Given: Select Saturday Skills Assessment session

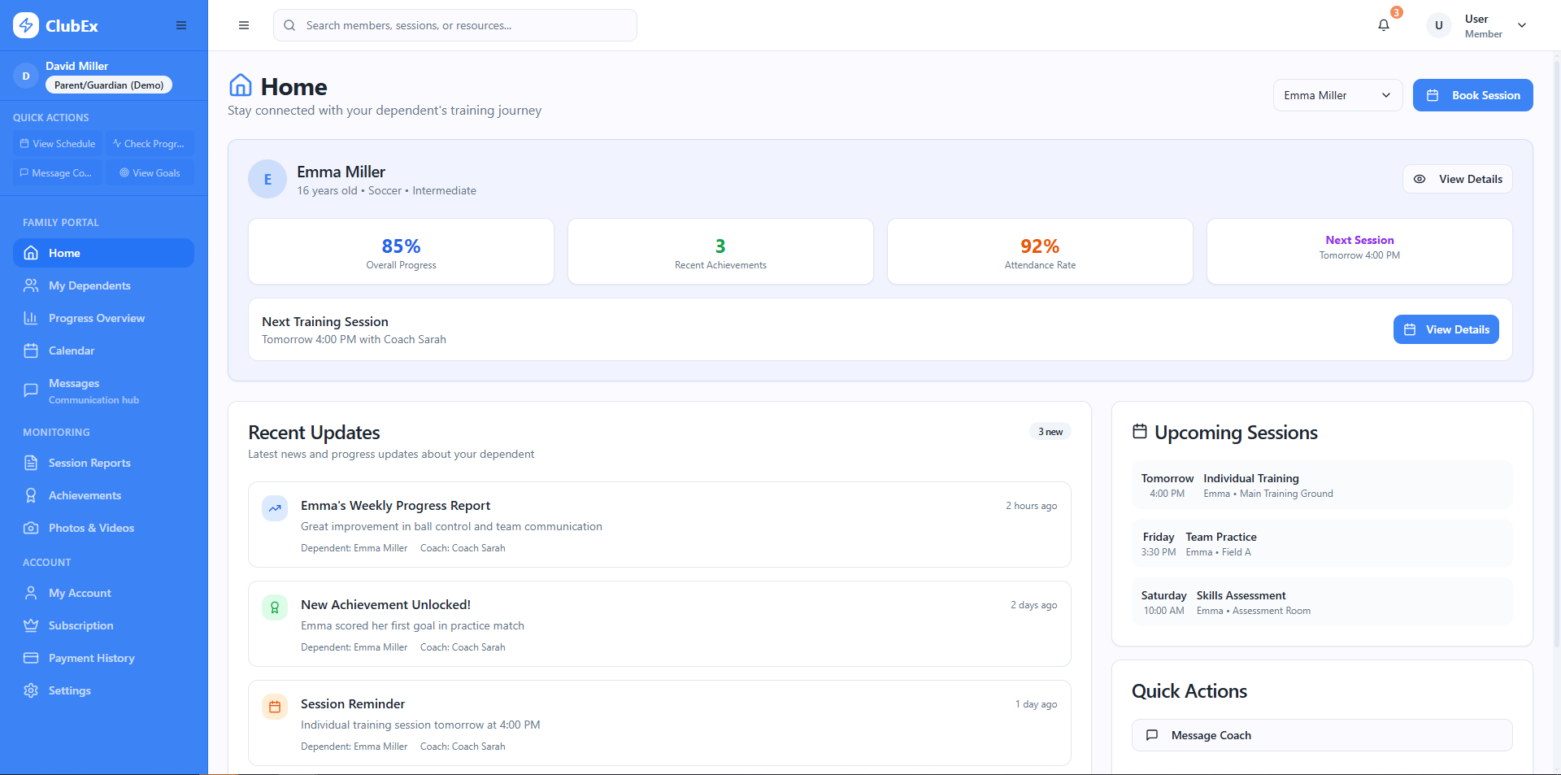Looking at the screenshot, I should [x=1322, y=603].
